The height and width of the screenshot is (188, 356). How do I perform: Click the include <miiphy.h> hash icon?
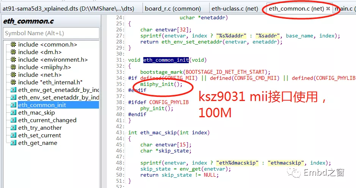pos(13,67)
